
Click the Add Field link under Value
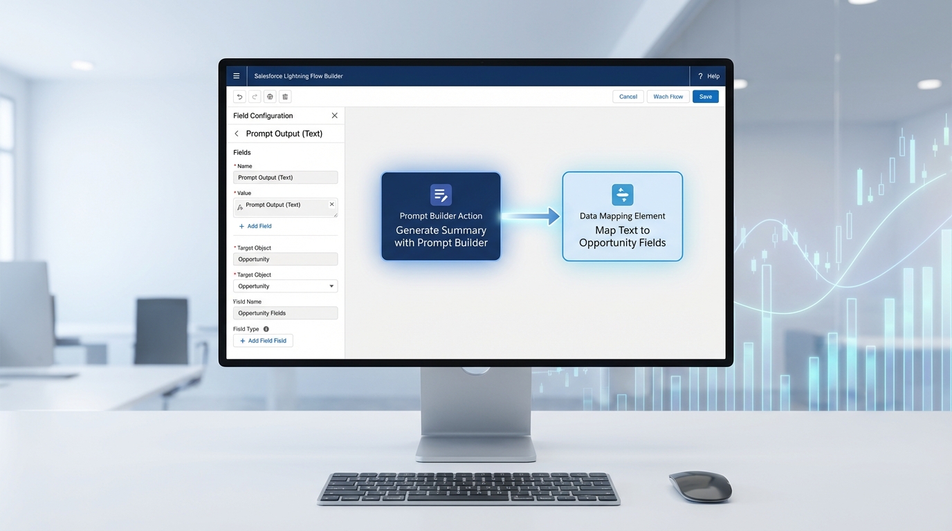(255, 226)
